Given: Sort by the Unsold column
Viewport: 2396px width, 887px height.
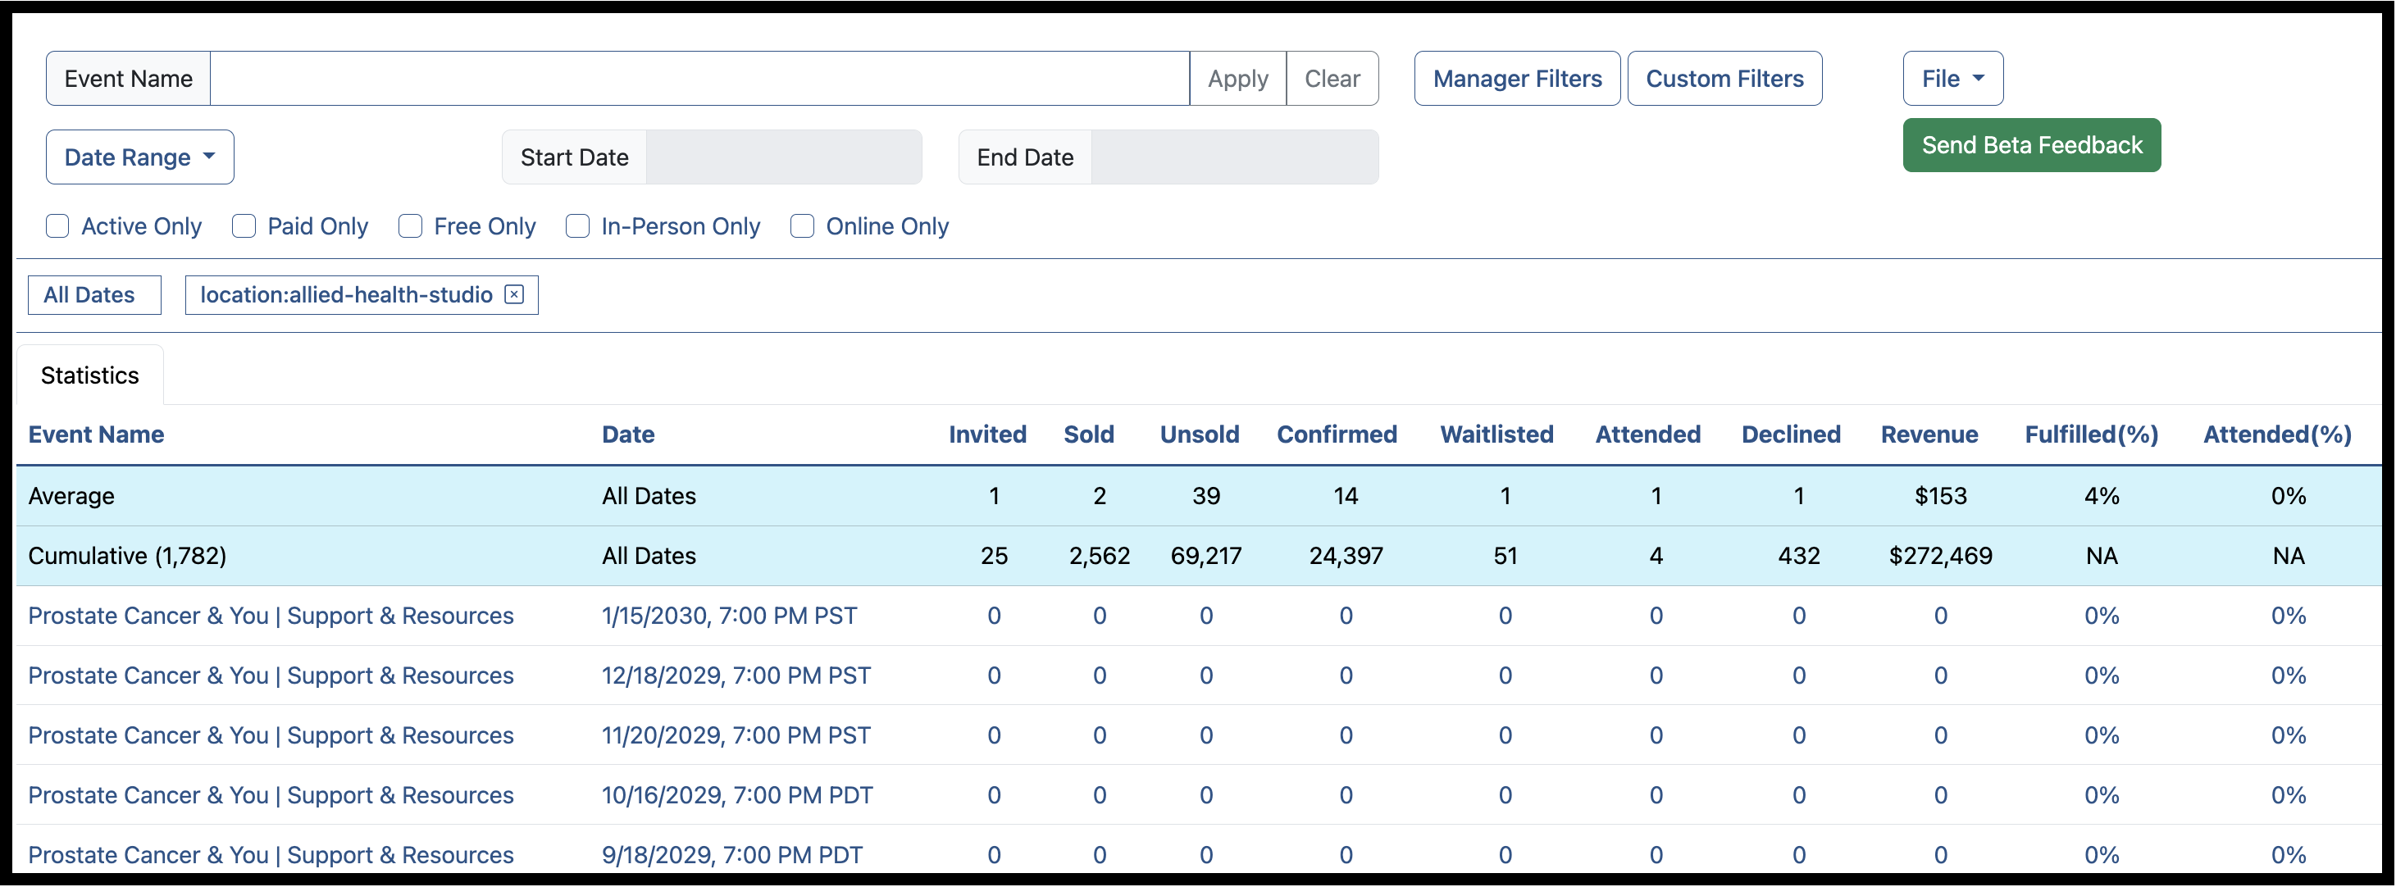Looking at the screenshot, I should click(x=1199, y=434).
